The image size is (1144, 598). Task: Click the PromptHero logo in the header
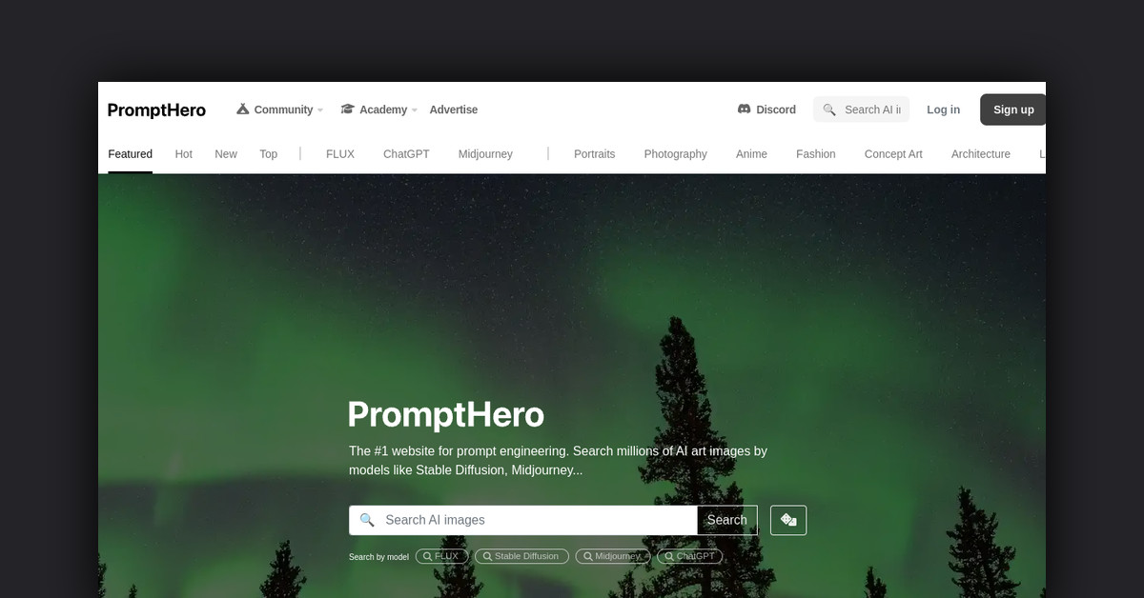(x=156, y=110)
